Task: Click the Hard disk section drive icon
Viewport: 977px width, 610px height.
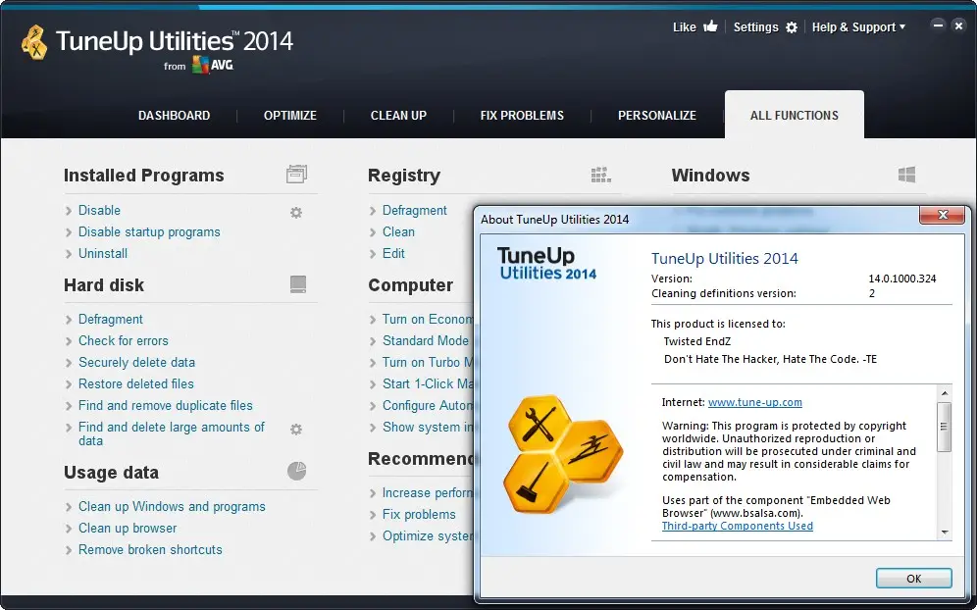Action: [x=298, y=284]
